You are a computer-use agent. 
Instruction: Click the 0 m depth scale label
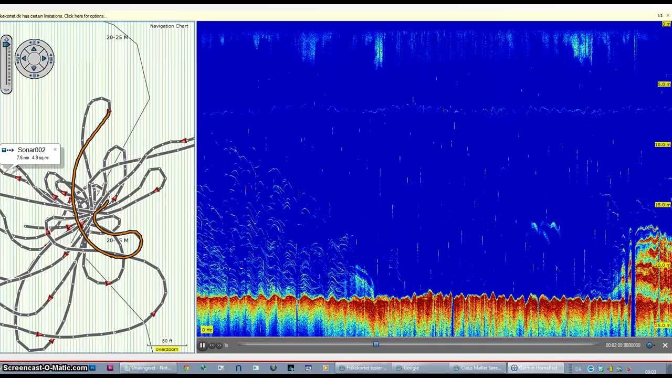coord(666,24)
